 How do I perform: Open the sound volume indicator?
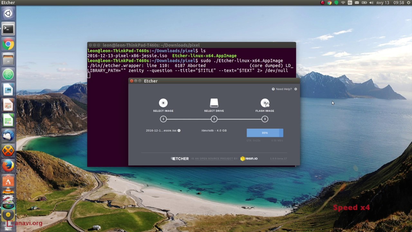(x=371, y=3)
